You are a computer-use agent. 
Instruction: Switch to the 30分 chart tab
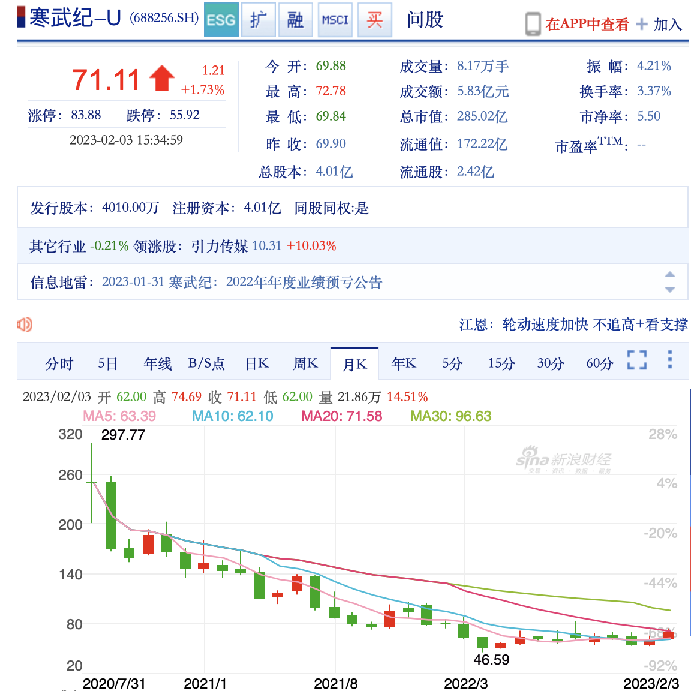coord(551,364)
